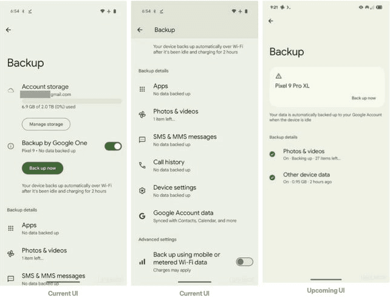Open SMS & MMS messages in middle screen
Viewport: 390px width, 299px height.
[x=195, y=140]
